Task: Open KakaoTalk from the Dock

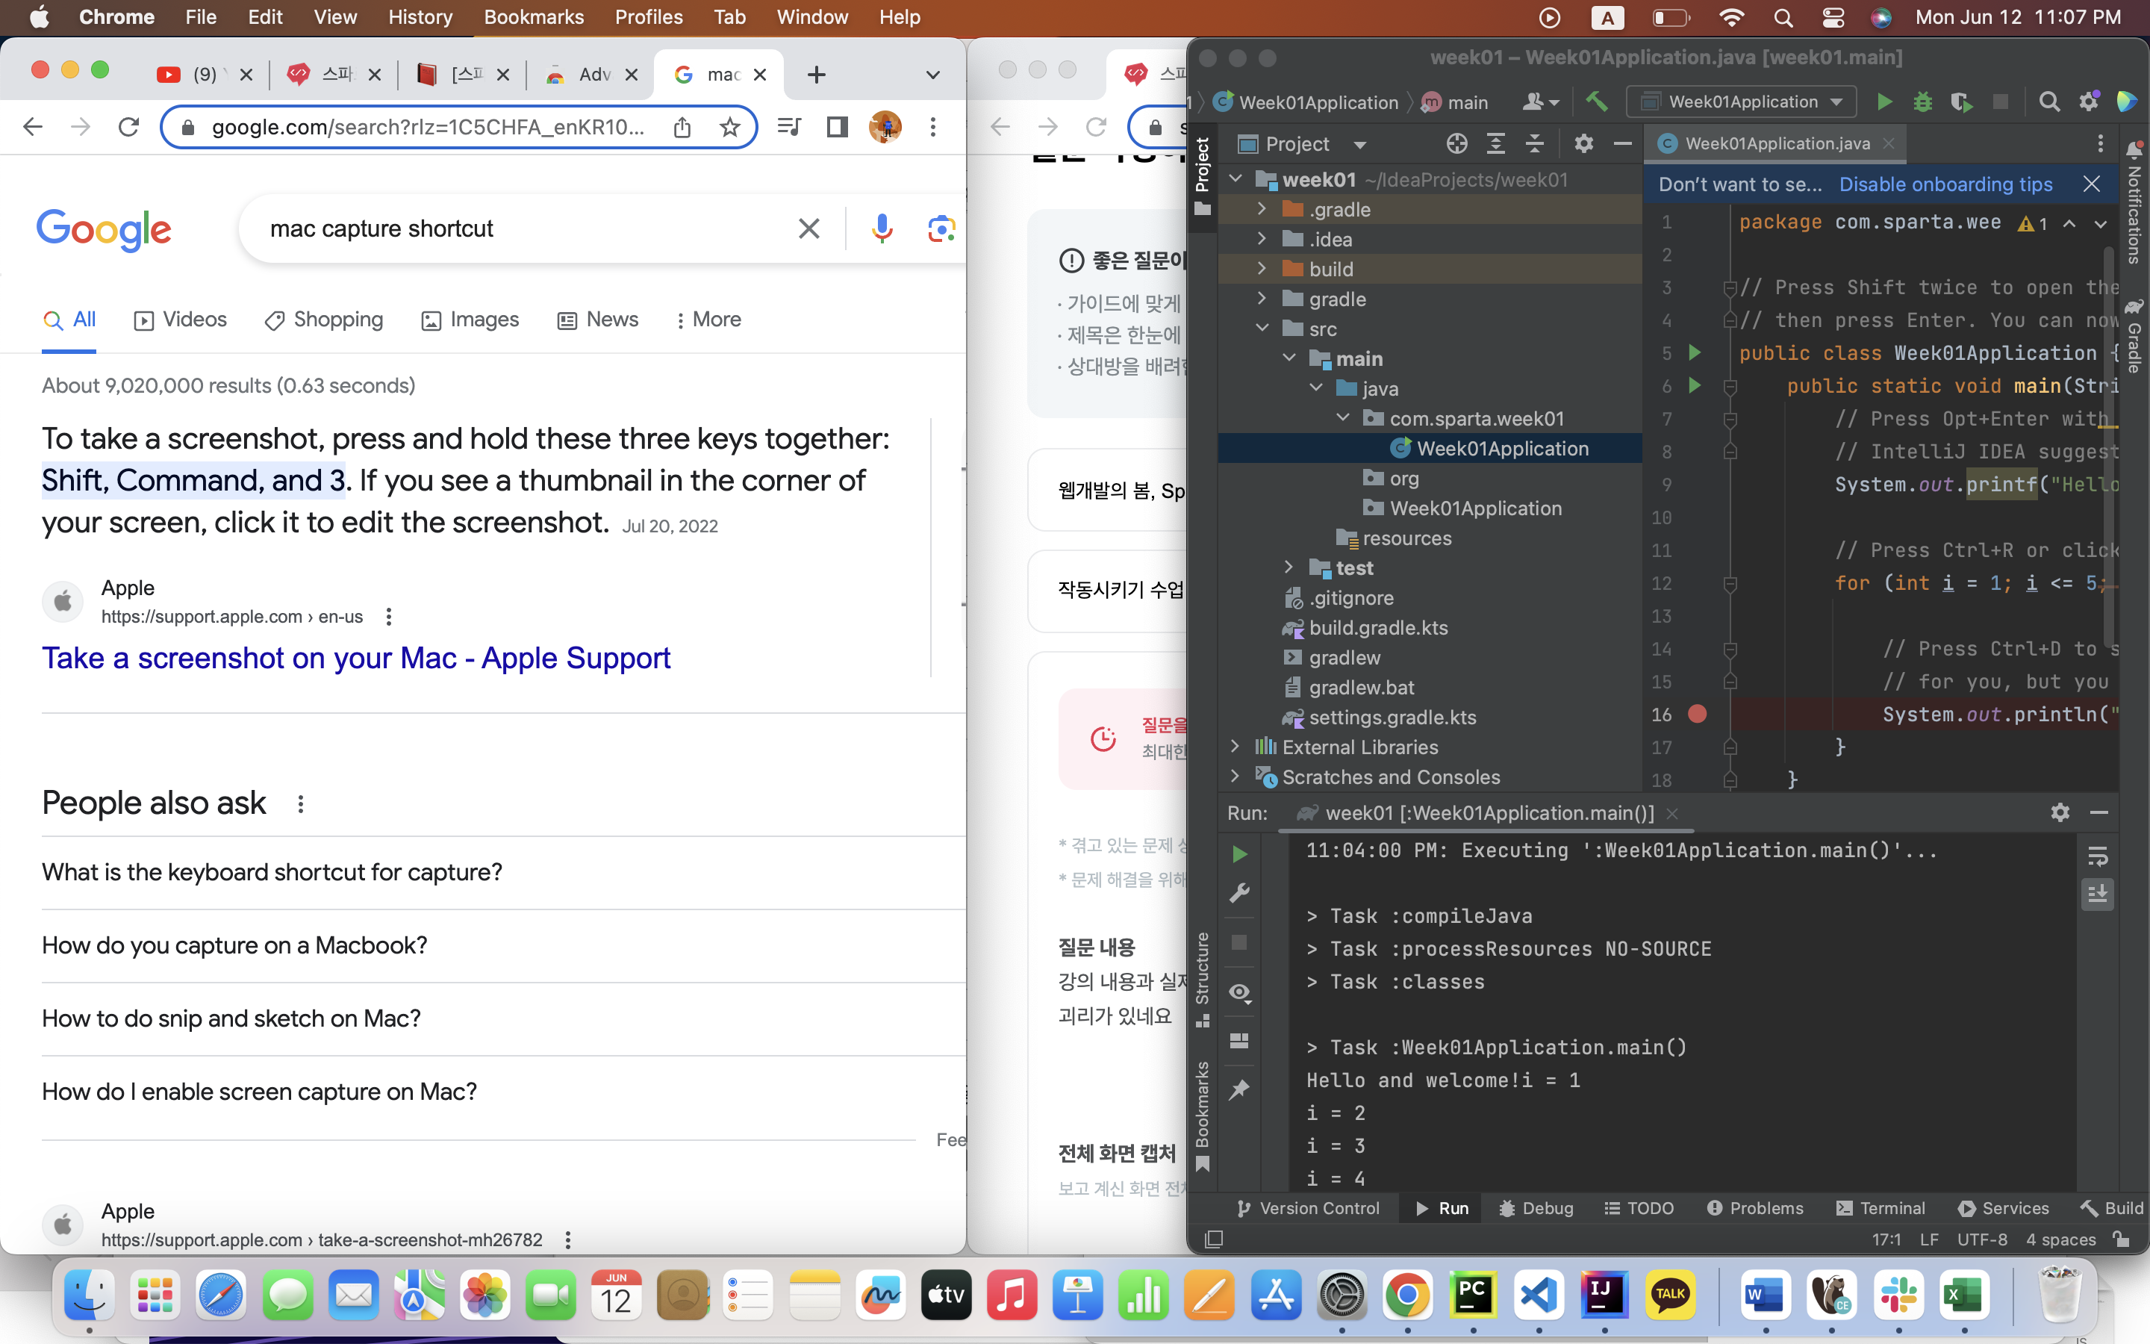Action: pos(1670,1294)
